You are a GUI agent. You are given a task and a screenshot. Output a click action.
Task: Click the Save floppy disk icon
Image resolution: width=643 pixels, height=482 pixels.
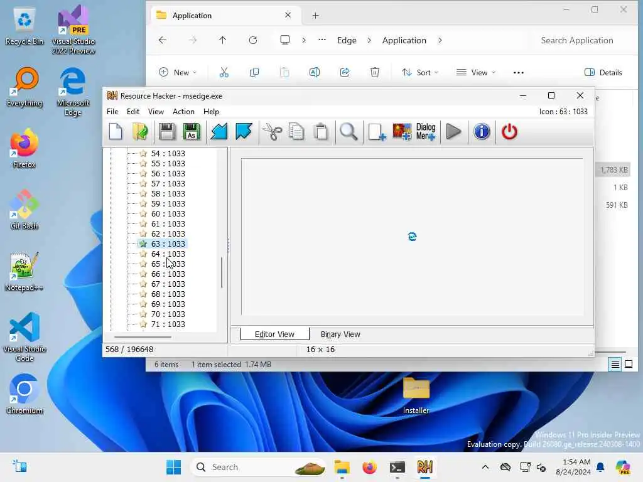click(x=167, y=132)
